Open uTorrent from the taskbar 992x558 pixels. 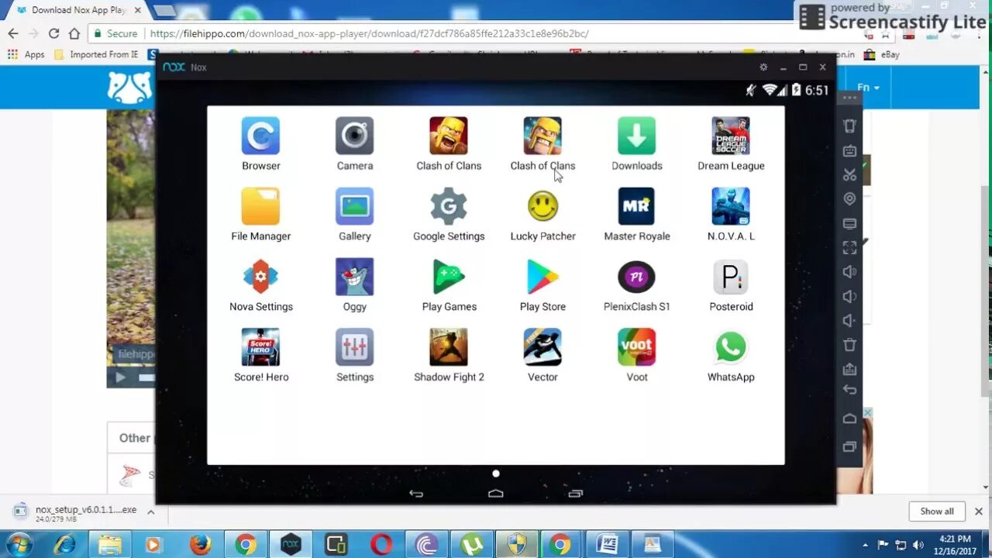tap(472, 545)
